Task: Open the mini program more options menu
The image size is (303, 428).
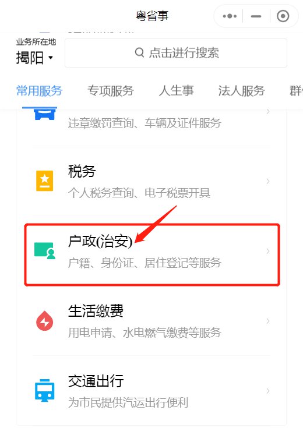Action: [230, 16]
